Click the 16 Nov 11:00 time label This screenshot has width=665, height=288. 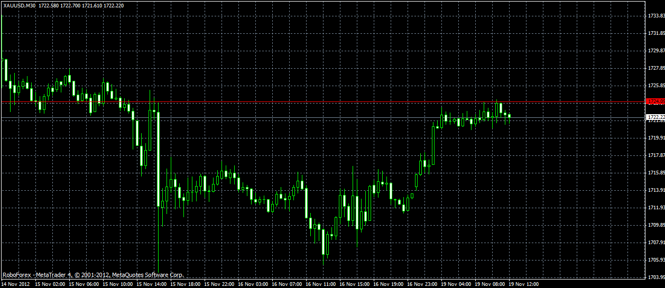[320, 284]
